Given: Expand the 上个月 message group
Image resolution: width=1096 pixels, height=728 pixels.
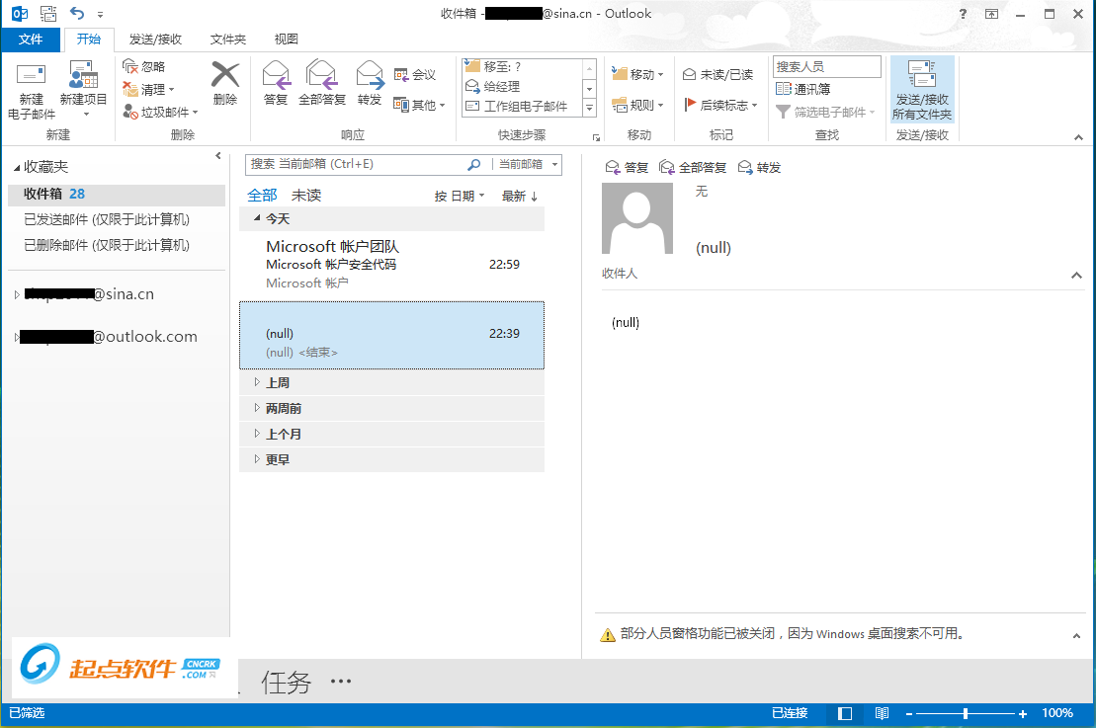Looking at the screenshot, I should coord(257,434).
